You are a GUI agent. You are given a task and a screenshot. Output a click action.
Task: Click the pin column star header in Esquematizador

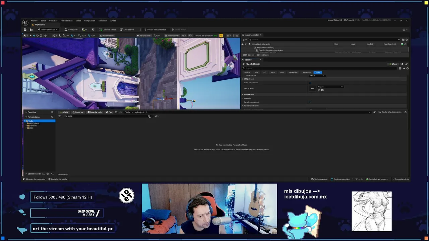246,44
